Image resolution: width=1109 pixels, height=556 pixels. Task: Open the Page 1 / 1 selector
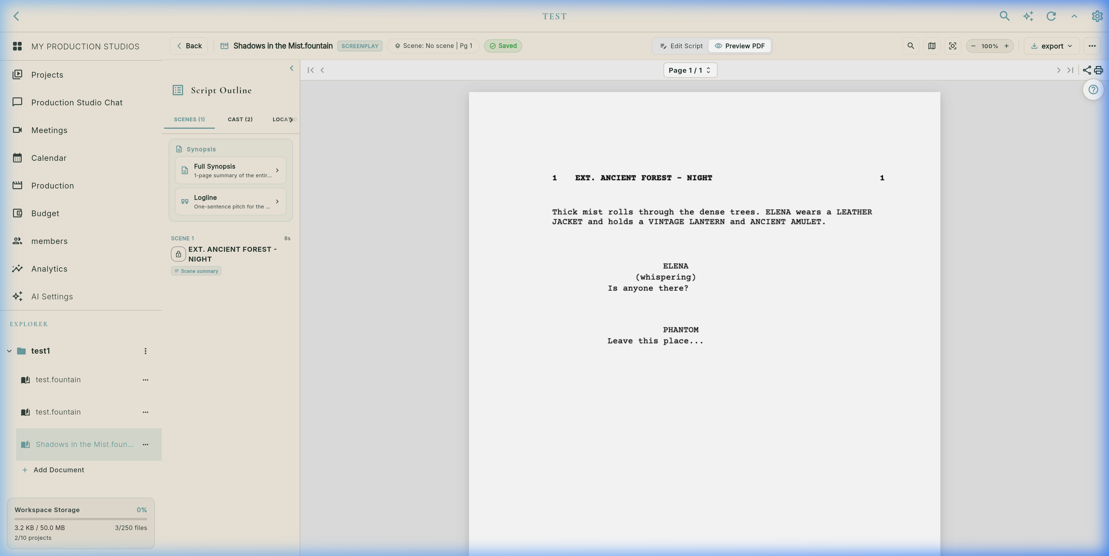pos(690,70)
